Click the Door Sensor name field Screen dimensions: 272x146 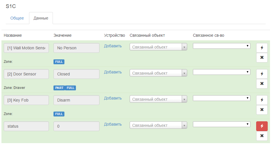tap(26, 74)
